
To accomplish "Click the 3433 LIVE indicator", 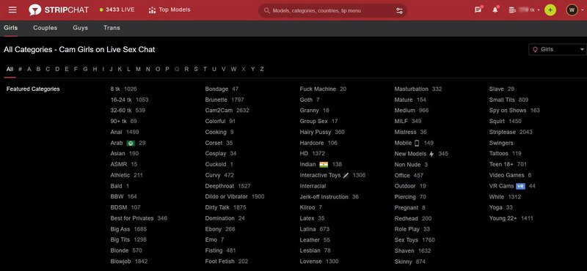I will click(117, 10).
